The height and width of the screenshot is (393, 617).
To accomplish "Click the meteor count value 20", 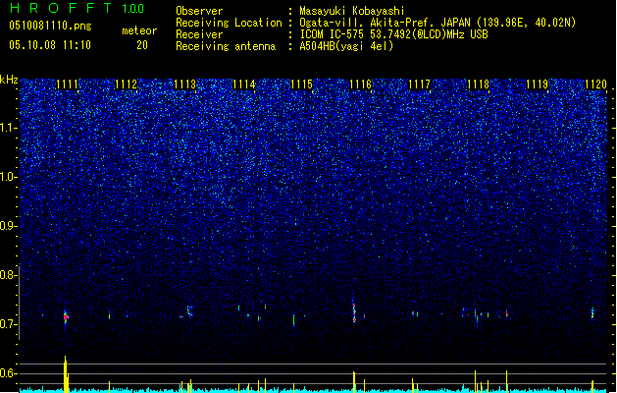I will click(142, 45).
